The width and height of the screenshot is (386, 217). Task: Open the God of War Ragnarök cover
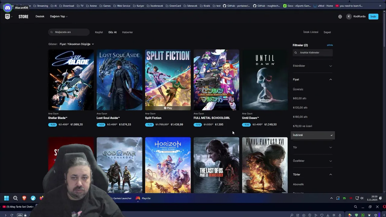pyautogui.click(x=119, y=165)
